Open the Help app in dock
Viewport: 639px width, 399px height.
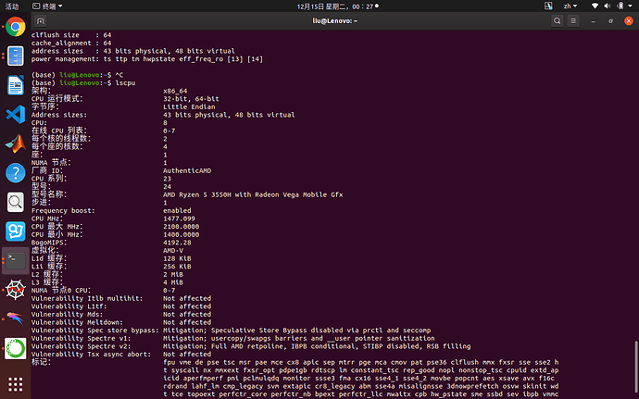pyautogui.click(x=16, y=173)
